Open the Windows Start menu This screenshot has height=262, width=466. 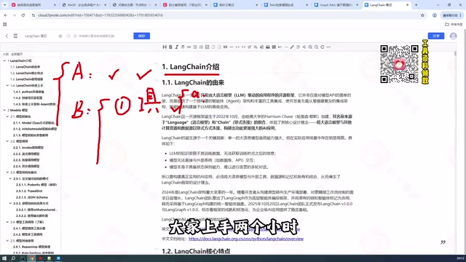4,258
